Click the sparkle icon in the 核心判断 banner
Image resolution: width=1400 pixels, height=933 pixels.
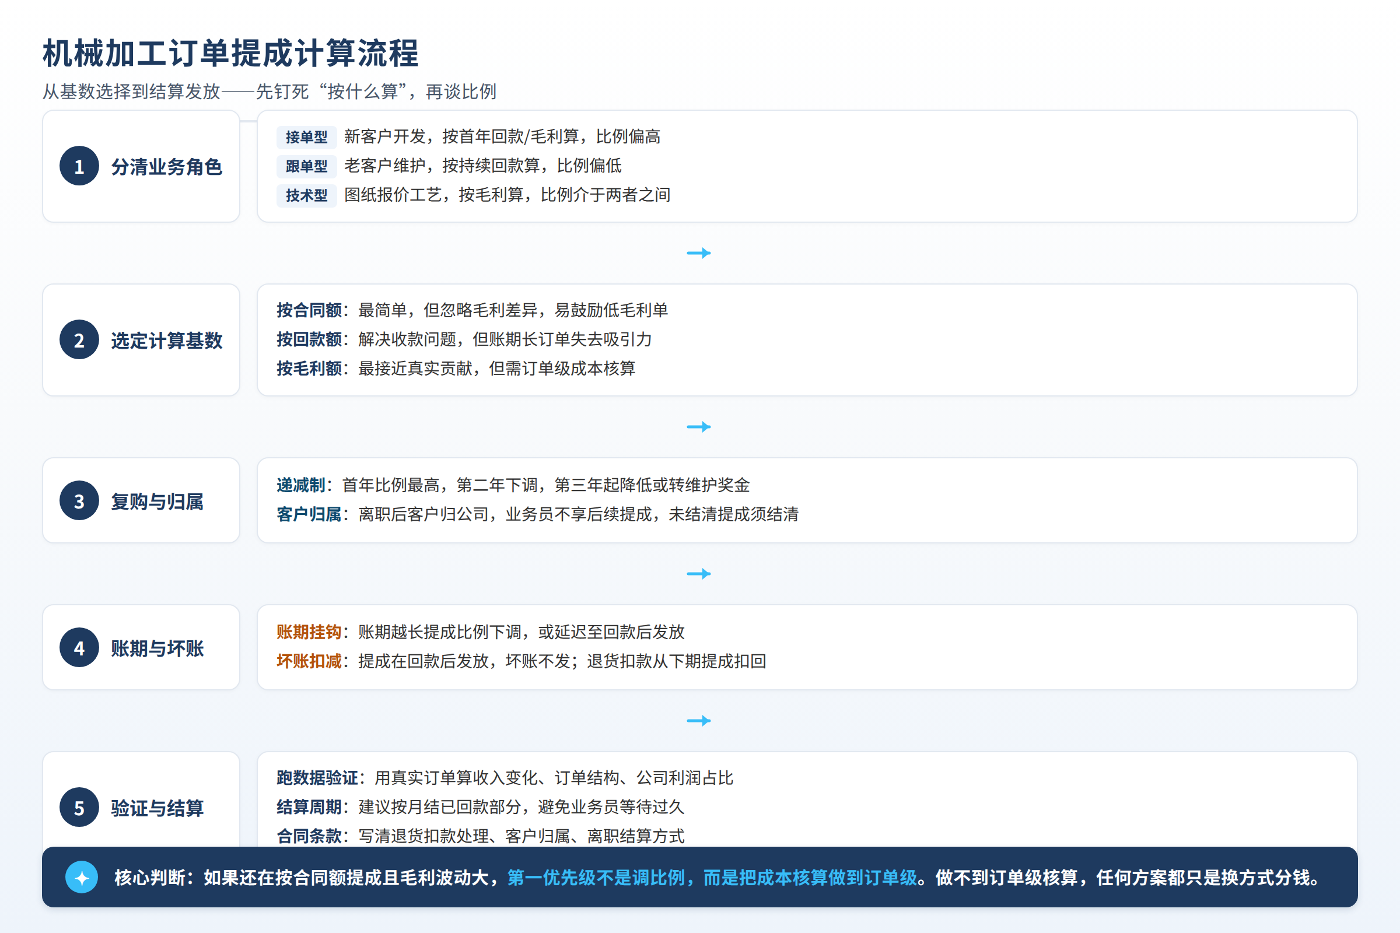pos(82,877)
